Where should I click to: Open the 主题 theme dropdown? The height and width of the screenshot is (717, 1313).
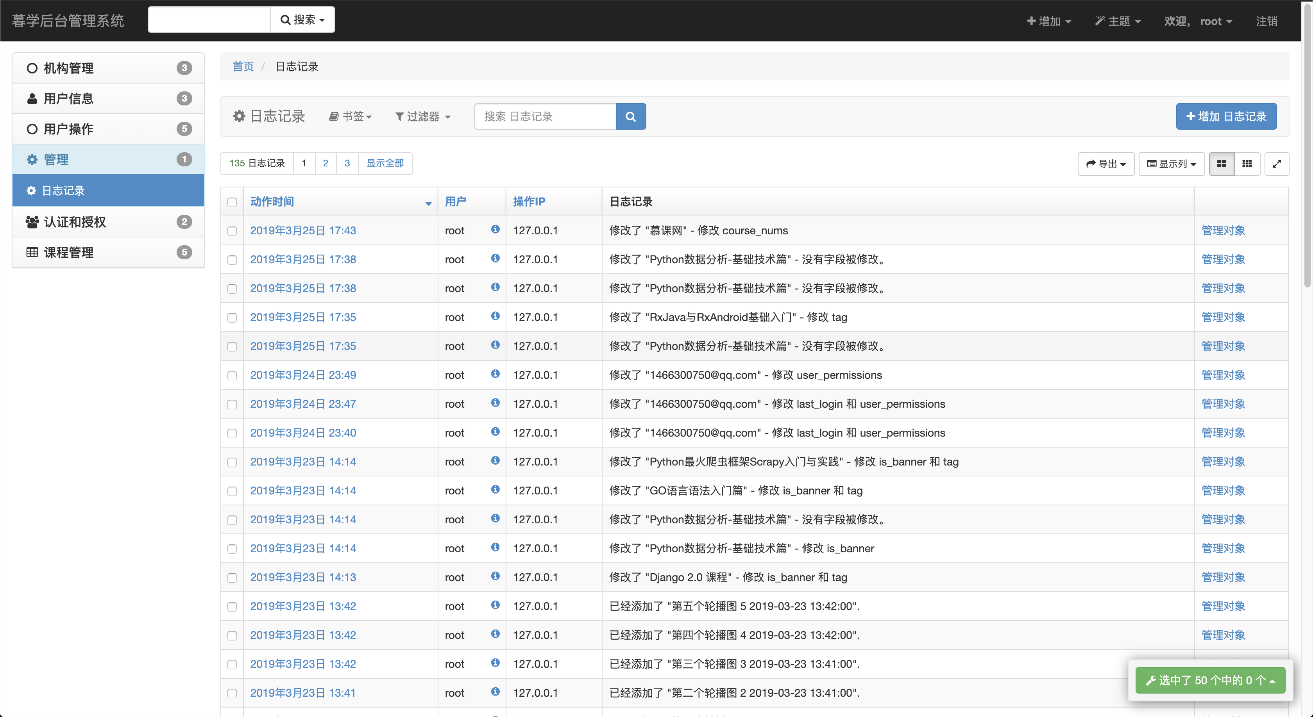(x=1118, y=21)
